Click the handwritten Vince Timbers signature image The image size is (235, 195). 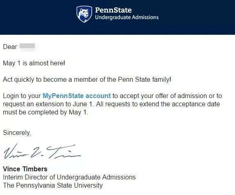tap(43, 151)
